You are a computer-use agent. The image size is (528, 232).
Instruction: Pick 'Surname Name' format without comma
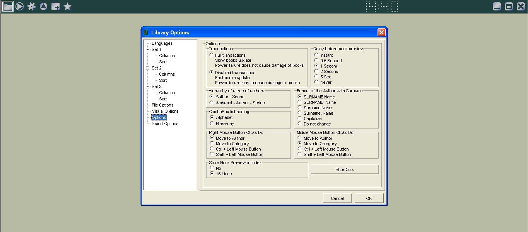300,108
